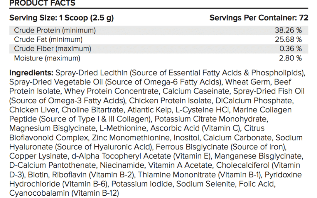Click the Thiamine Mononitrate (Vitamin B-1) text

tap(200, 175)
